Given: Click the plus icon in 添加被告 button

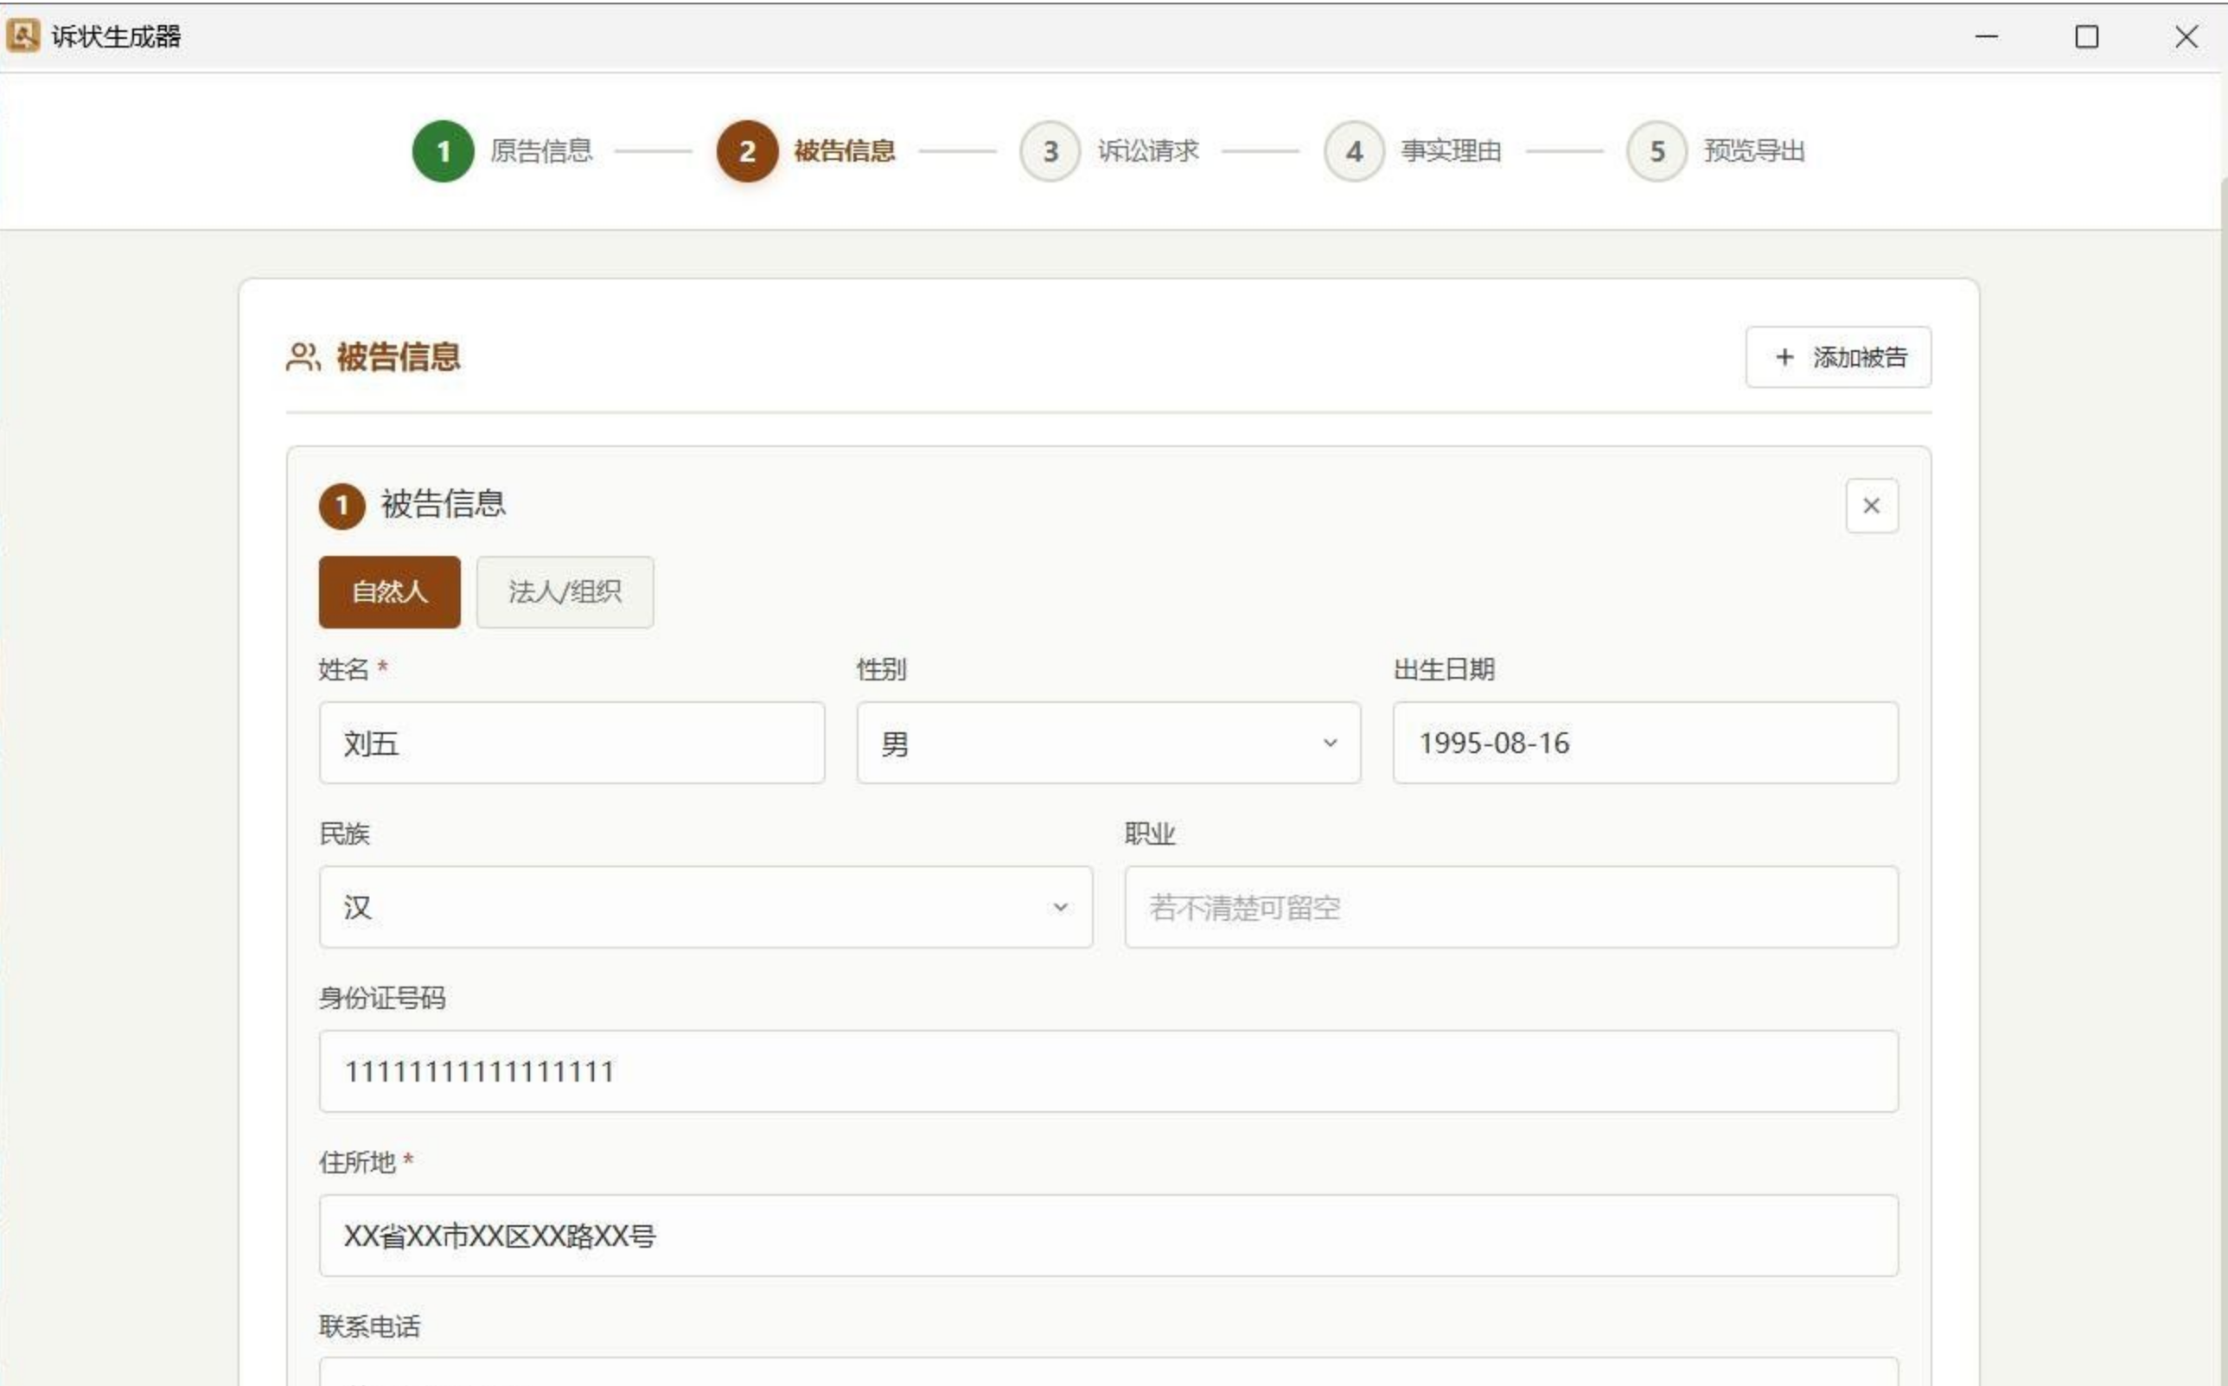Looking at the screenshot, I should pos(1784,356).
